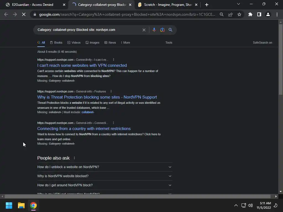
Task: Open Chrome extensions puzzle icon
Action: tap(250, 14)
